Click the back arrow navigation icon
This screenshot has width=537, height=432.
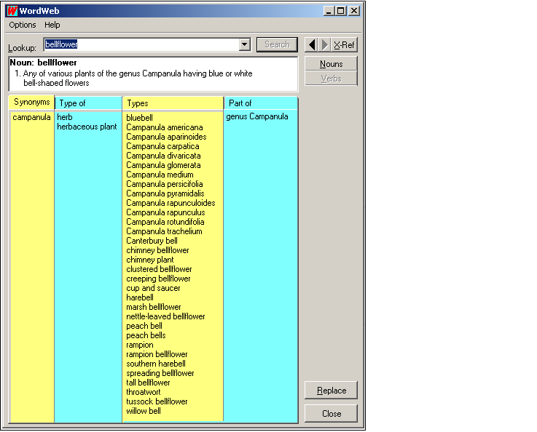pos(312,45)
